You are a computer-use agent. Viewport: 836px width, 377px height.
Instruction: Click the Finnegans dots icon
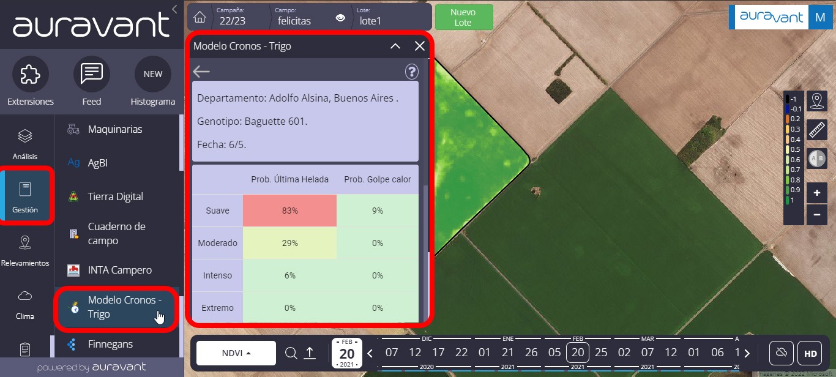click(x=72, y=345)
